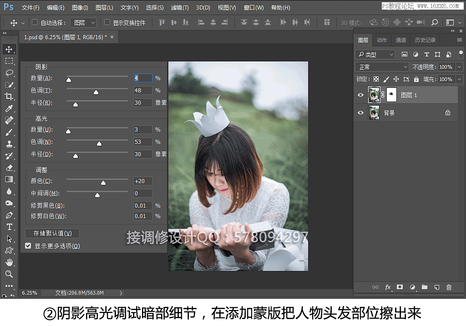
Task: Add a layer style via fx icon
Action: pos(388,287)
